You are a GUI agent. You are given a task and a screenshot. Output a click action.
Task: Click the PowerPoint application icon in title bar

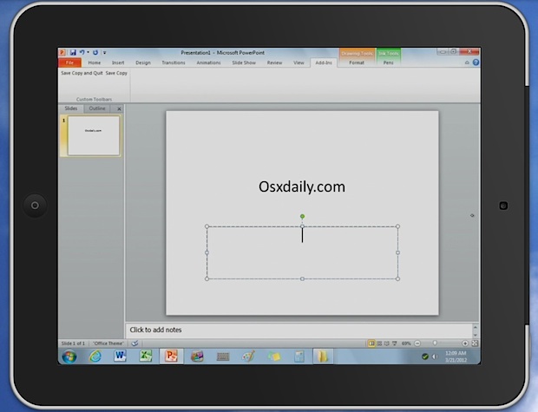pos(62,53)
